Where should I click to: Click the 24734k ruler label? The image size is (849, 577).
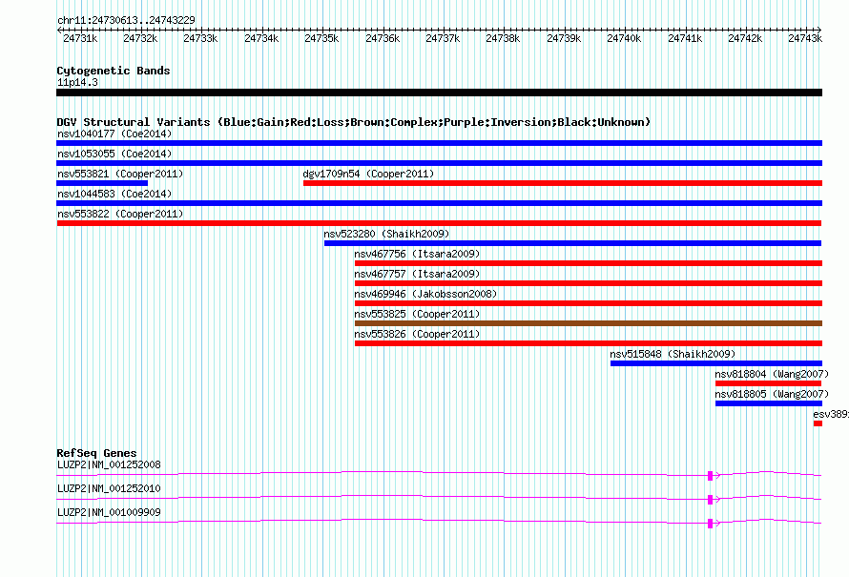[261, 38]
